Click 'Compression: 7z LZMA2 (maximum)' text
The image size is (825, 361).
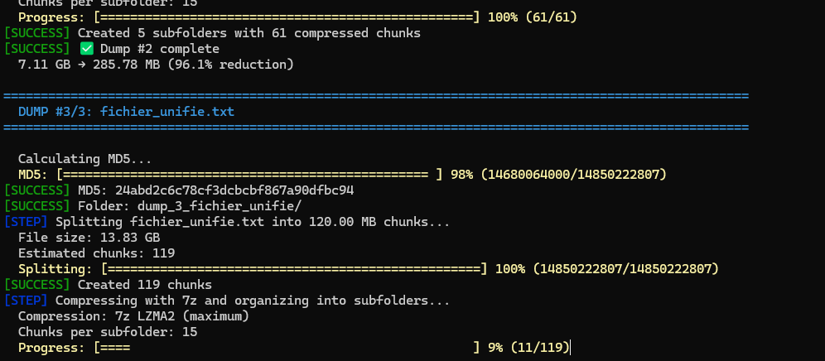pyautogui.click(x=133, y=316)
